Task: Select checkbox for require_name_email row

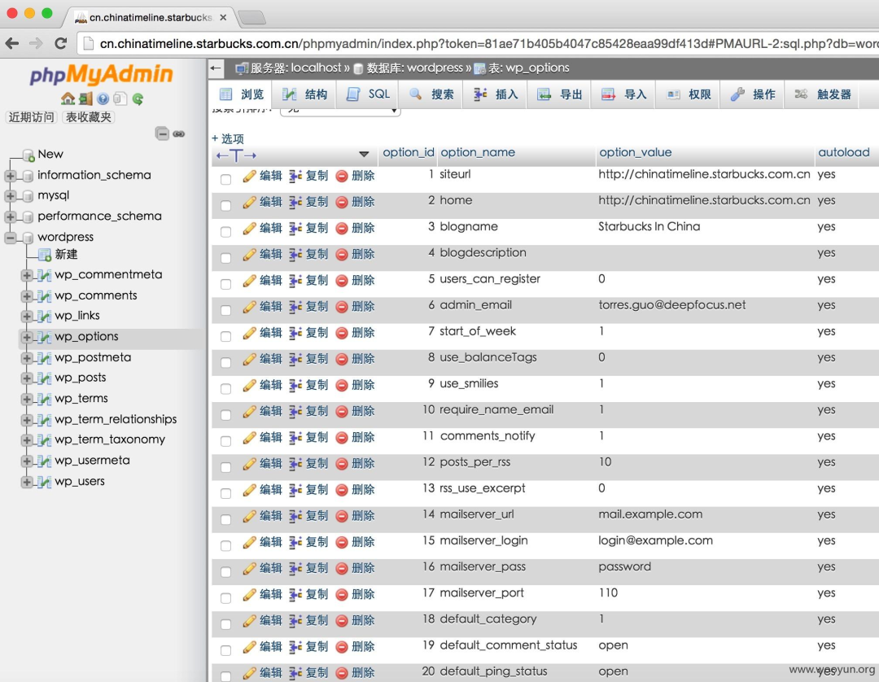Action: [226, 415]
